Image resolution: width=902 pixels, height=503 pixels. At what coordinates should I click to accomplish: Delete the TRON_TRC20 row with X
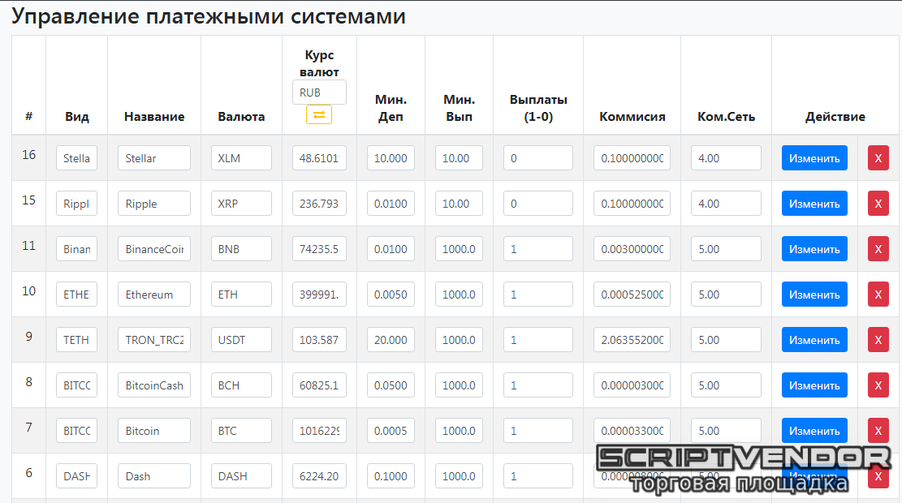coord(878,340)
